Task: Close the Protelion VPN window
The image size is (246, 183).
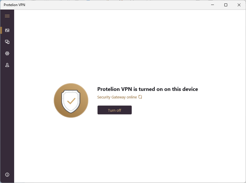Action: coord(239,5)
